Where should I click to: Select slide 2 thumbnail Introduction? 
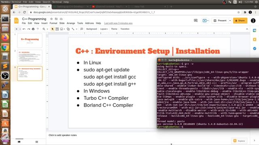click(x=30, y=57)
